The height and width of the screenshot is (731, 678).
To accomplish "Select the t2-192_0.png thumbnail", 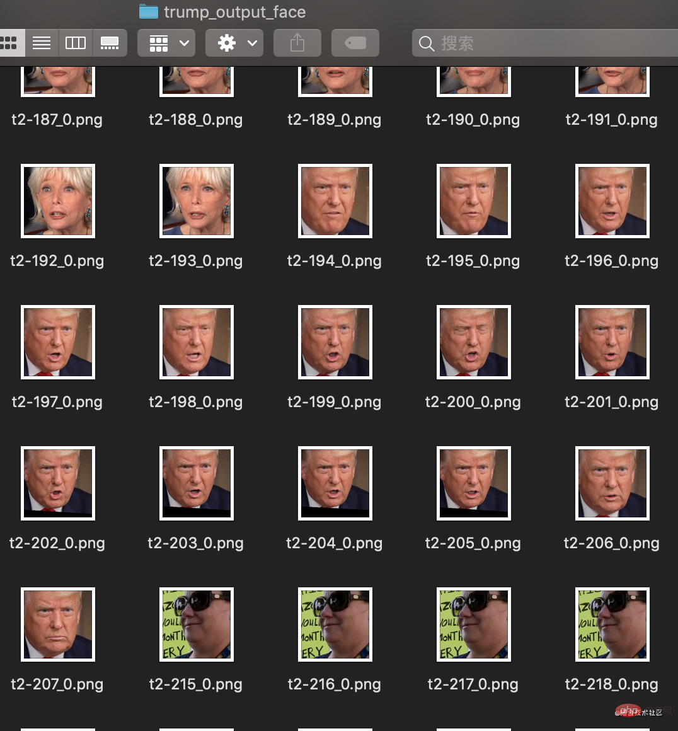I will click(58, 201).
